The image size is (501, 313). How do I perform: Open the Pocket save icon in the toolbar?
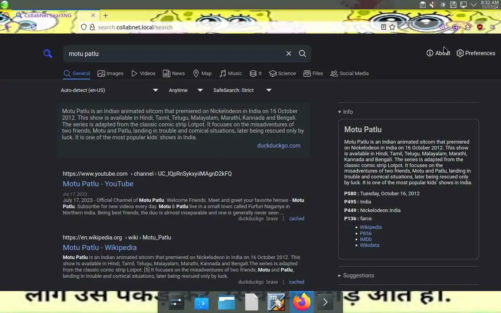pos(442,27)
